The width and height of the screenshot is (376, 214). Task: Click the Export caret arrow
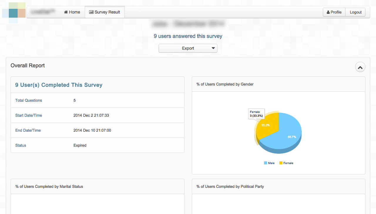tap(213, 48)
